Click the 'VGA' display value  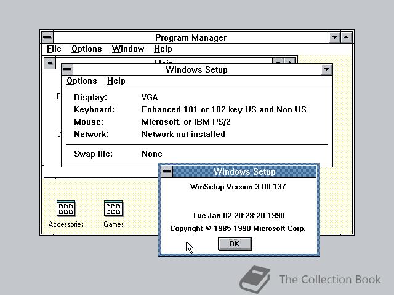pos(150,97)
